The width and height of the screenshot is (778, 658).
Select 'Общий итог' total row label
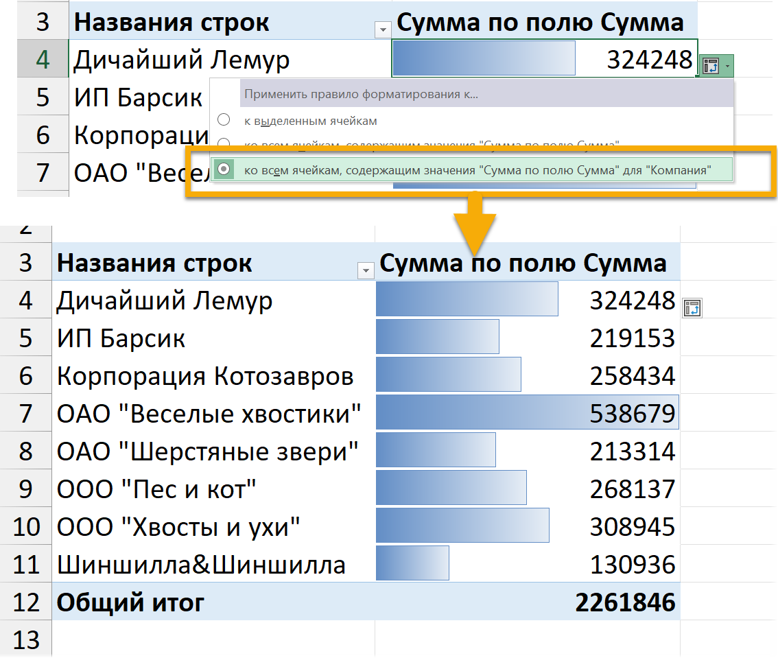213,602
